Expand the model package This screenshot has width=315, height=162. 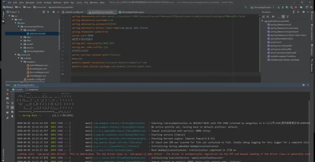click(21, 44)
